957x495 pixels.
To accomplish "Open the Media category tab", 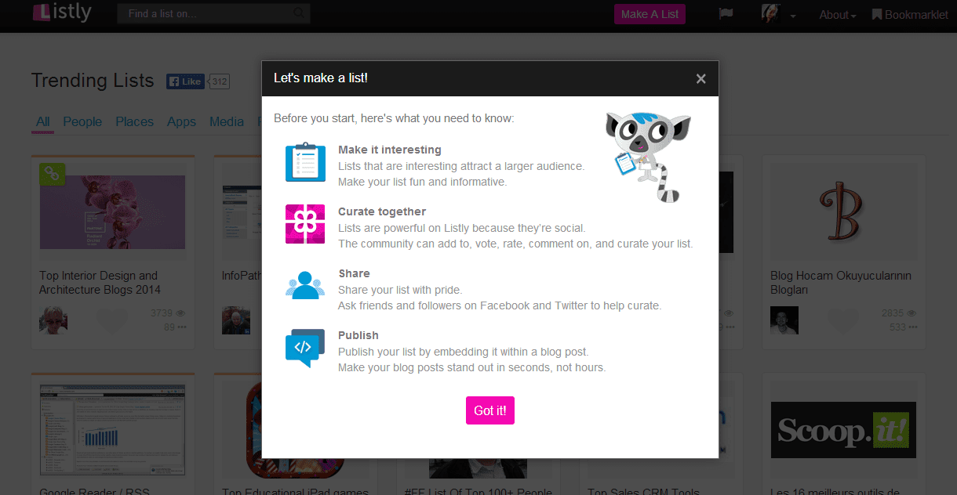I will 227,121.
